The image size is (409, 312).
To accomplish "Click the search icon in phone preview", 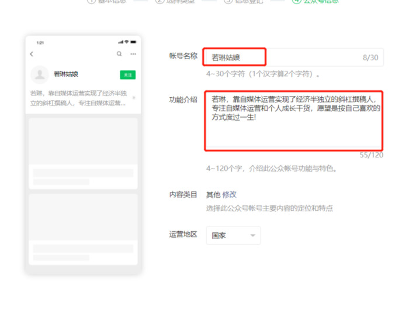I will 119,54.
